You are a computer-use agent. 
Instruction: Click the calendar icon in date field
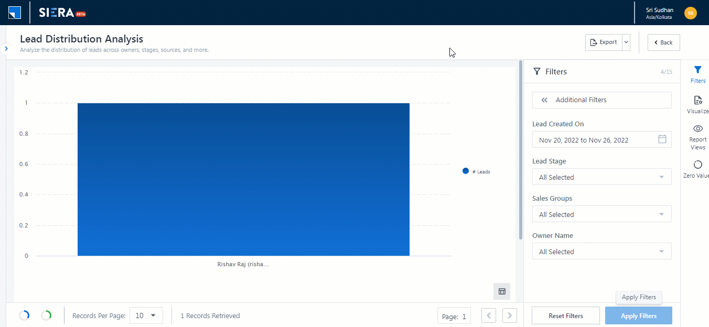click(662, 139)
